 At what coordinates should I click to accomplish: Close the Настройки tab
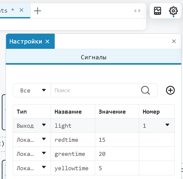[47, 41]
